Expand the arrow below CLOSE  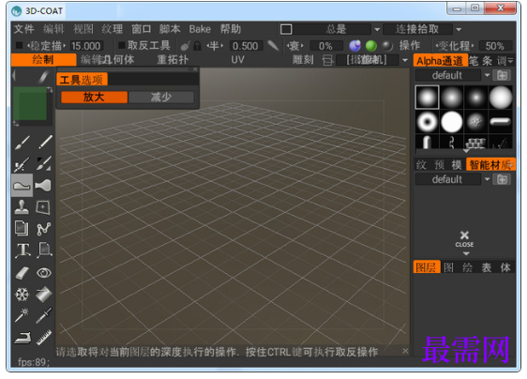pos(466,254)
